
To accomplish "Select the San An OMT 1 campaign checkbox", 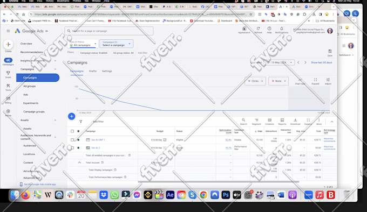I will (x=72, y=140).
